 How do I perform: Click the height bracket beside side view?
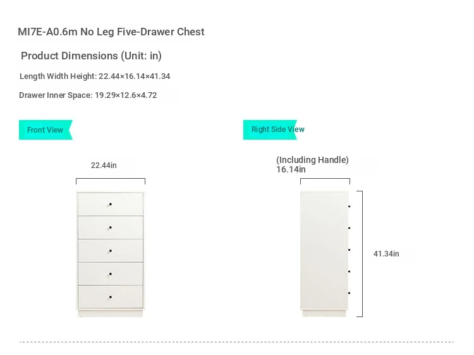point(360,254)
